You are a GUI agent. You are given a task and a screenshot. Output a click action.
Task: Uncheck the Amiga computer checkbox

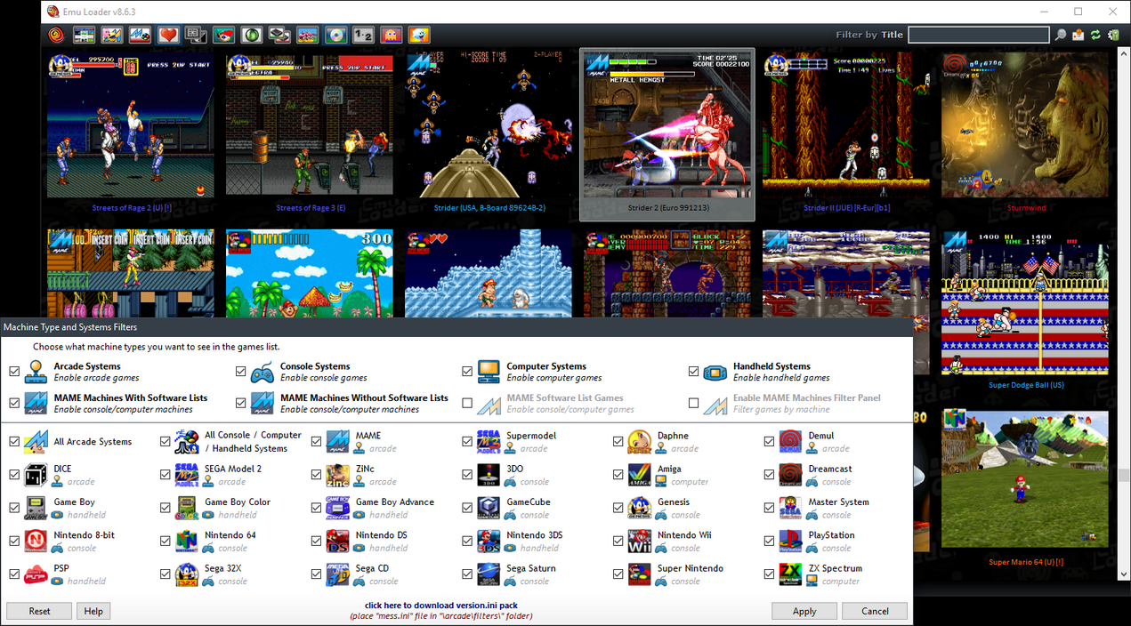click(618, 475)
